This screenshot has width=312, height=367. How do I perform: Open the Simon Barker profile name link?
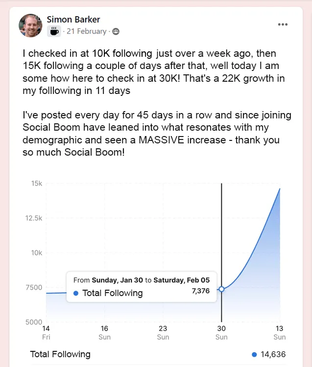73,19
